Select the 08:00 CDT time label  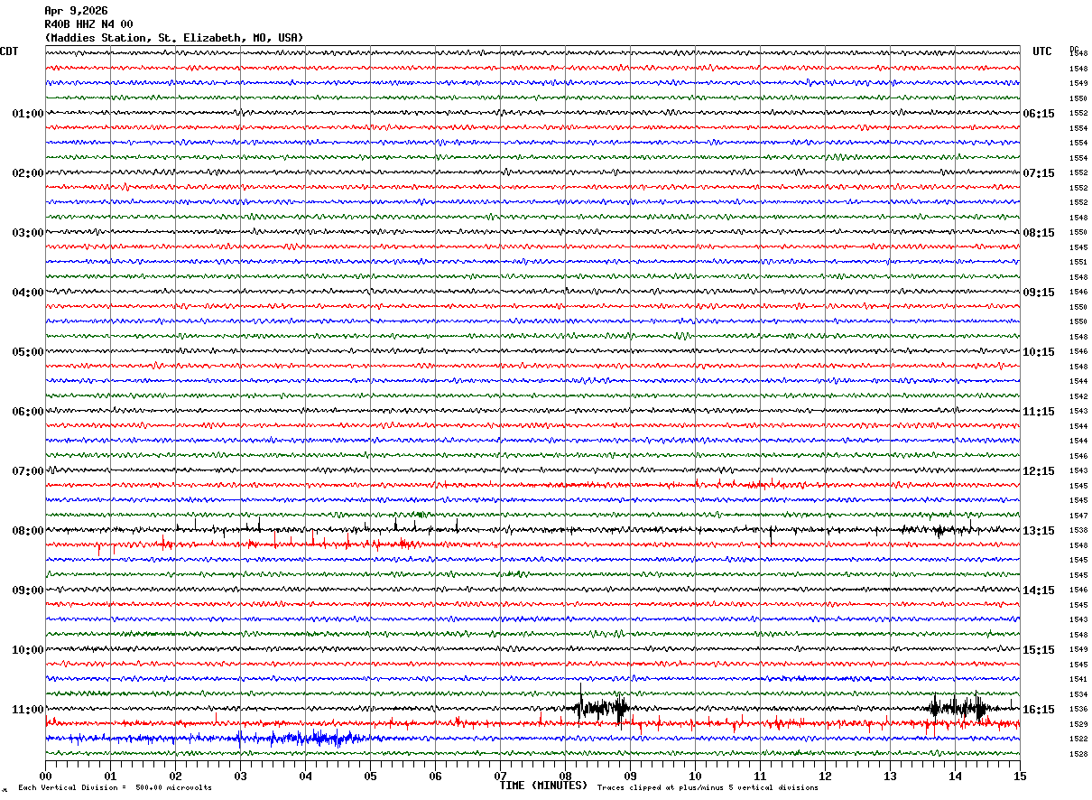coord(28,531)
